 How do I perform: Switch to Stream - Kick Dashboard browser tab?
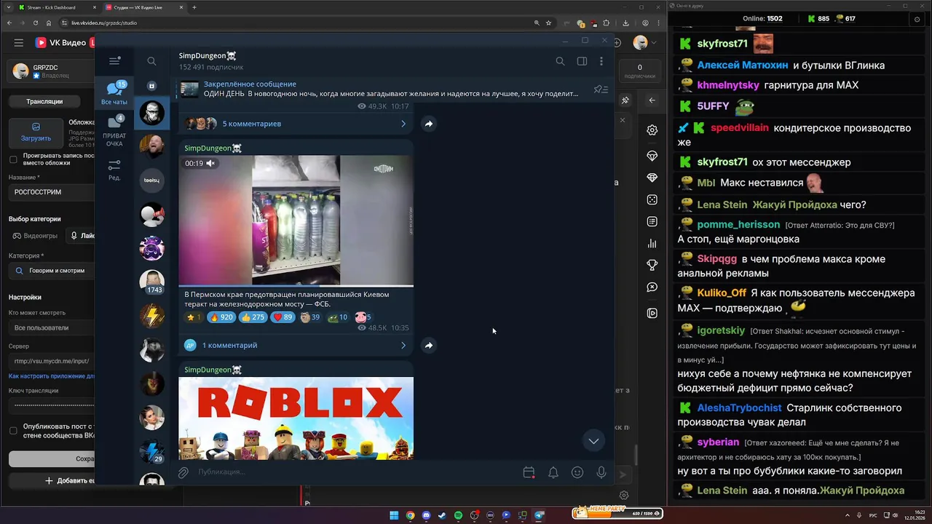(55, 7)
